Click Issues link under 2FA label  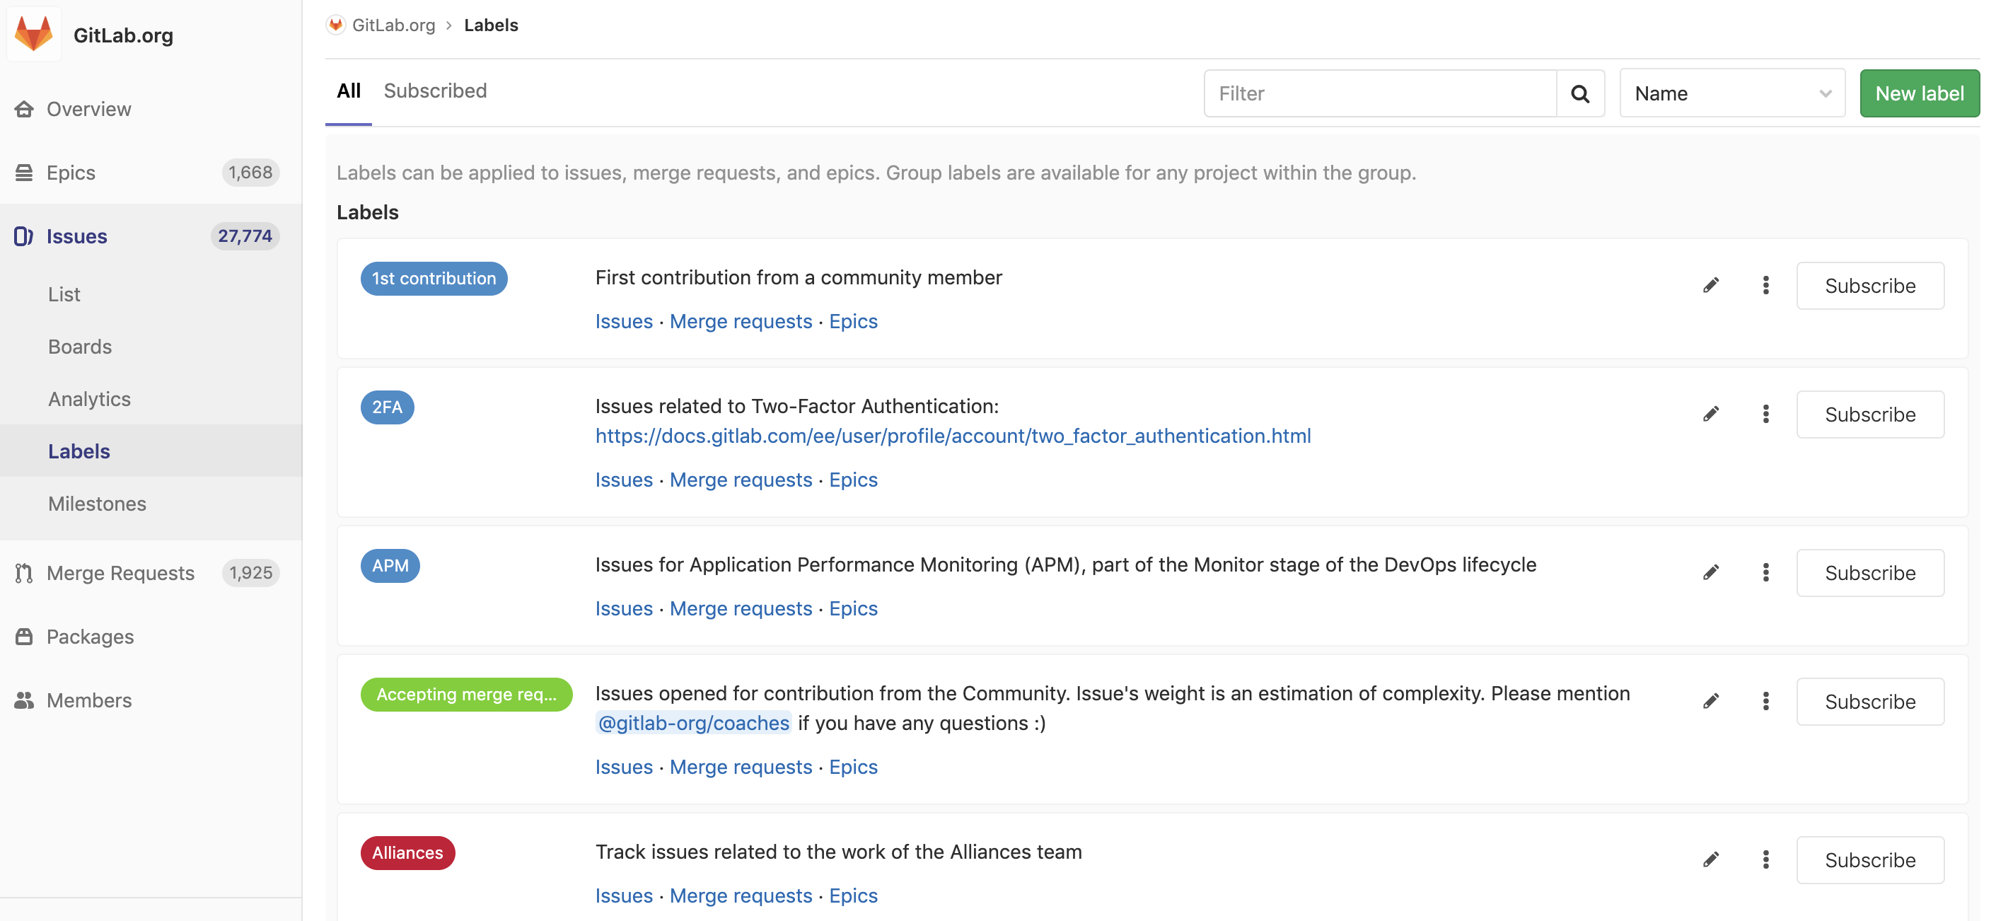(624, 479)
